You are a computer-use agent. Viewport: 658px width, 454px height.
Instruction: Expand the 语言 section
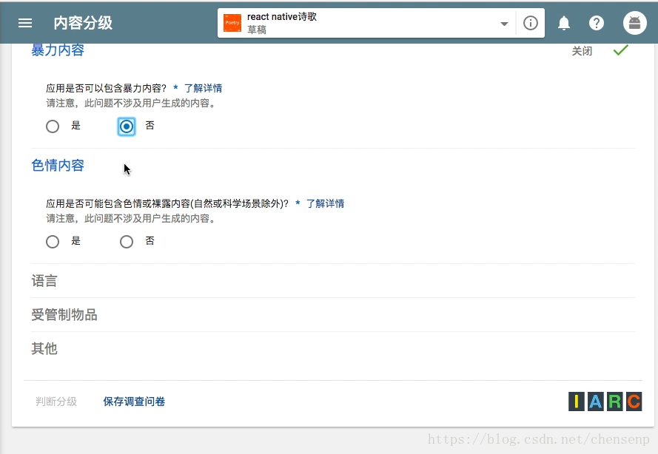point(44,281)
